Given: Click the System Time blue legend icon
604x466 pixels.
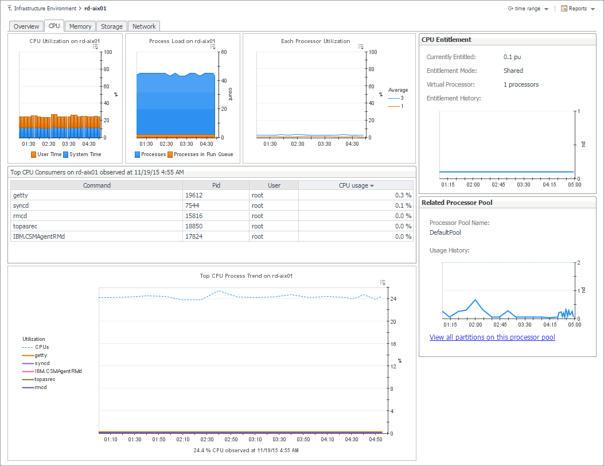Looking at the screenshot, I should (65, 155).
